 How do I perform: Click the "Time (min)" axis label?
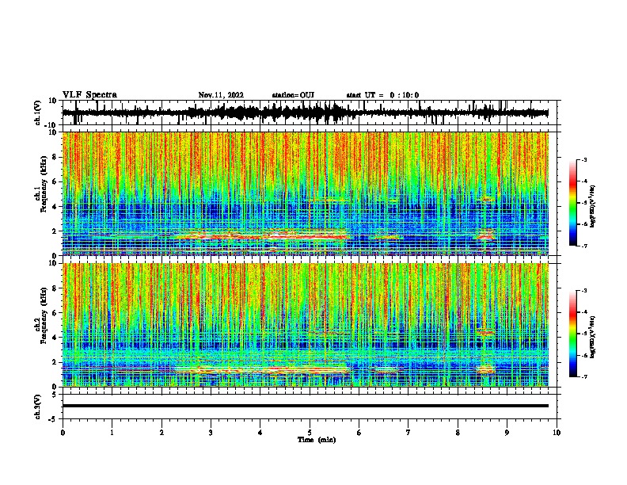[317, 440]
